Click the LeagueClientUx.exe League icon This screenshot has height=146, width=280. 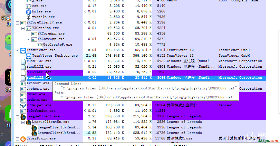point(29,123)
